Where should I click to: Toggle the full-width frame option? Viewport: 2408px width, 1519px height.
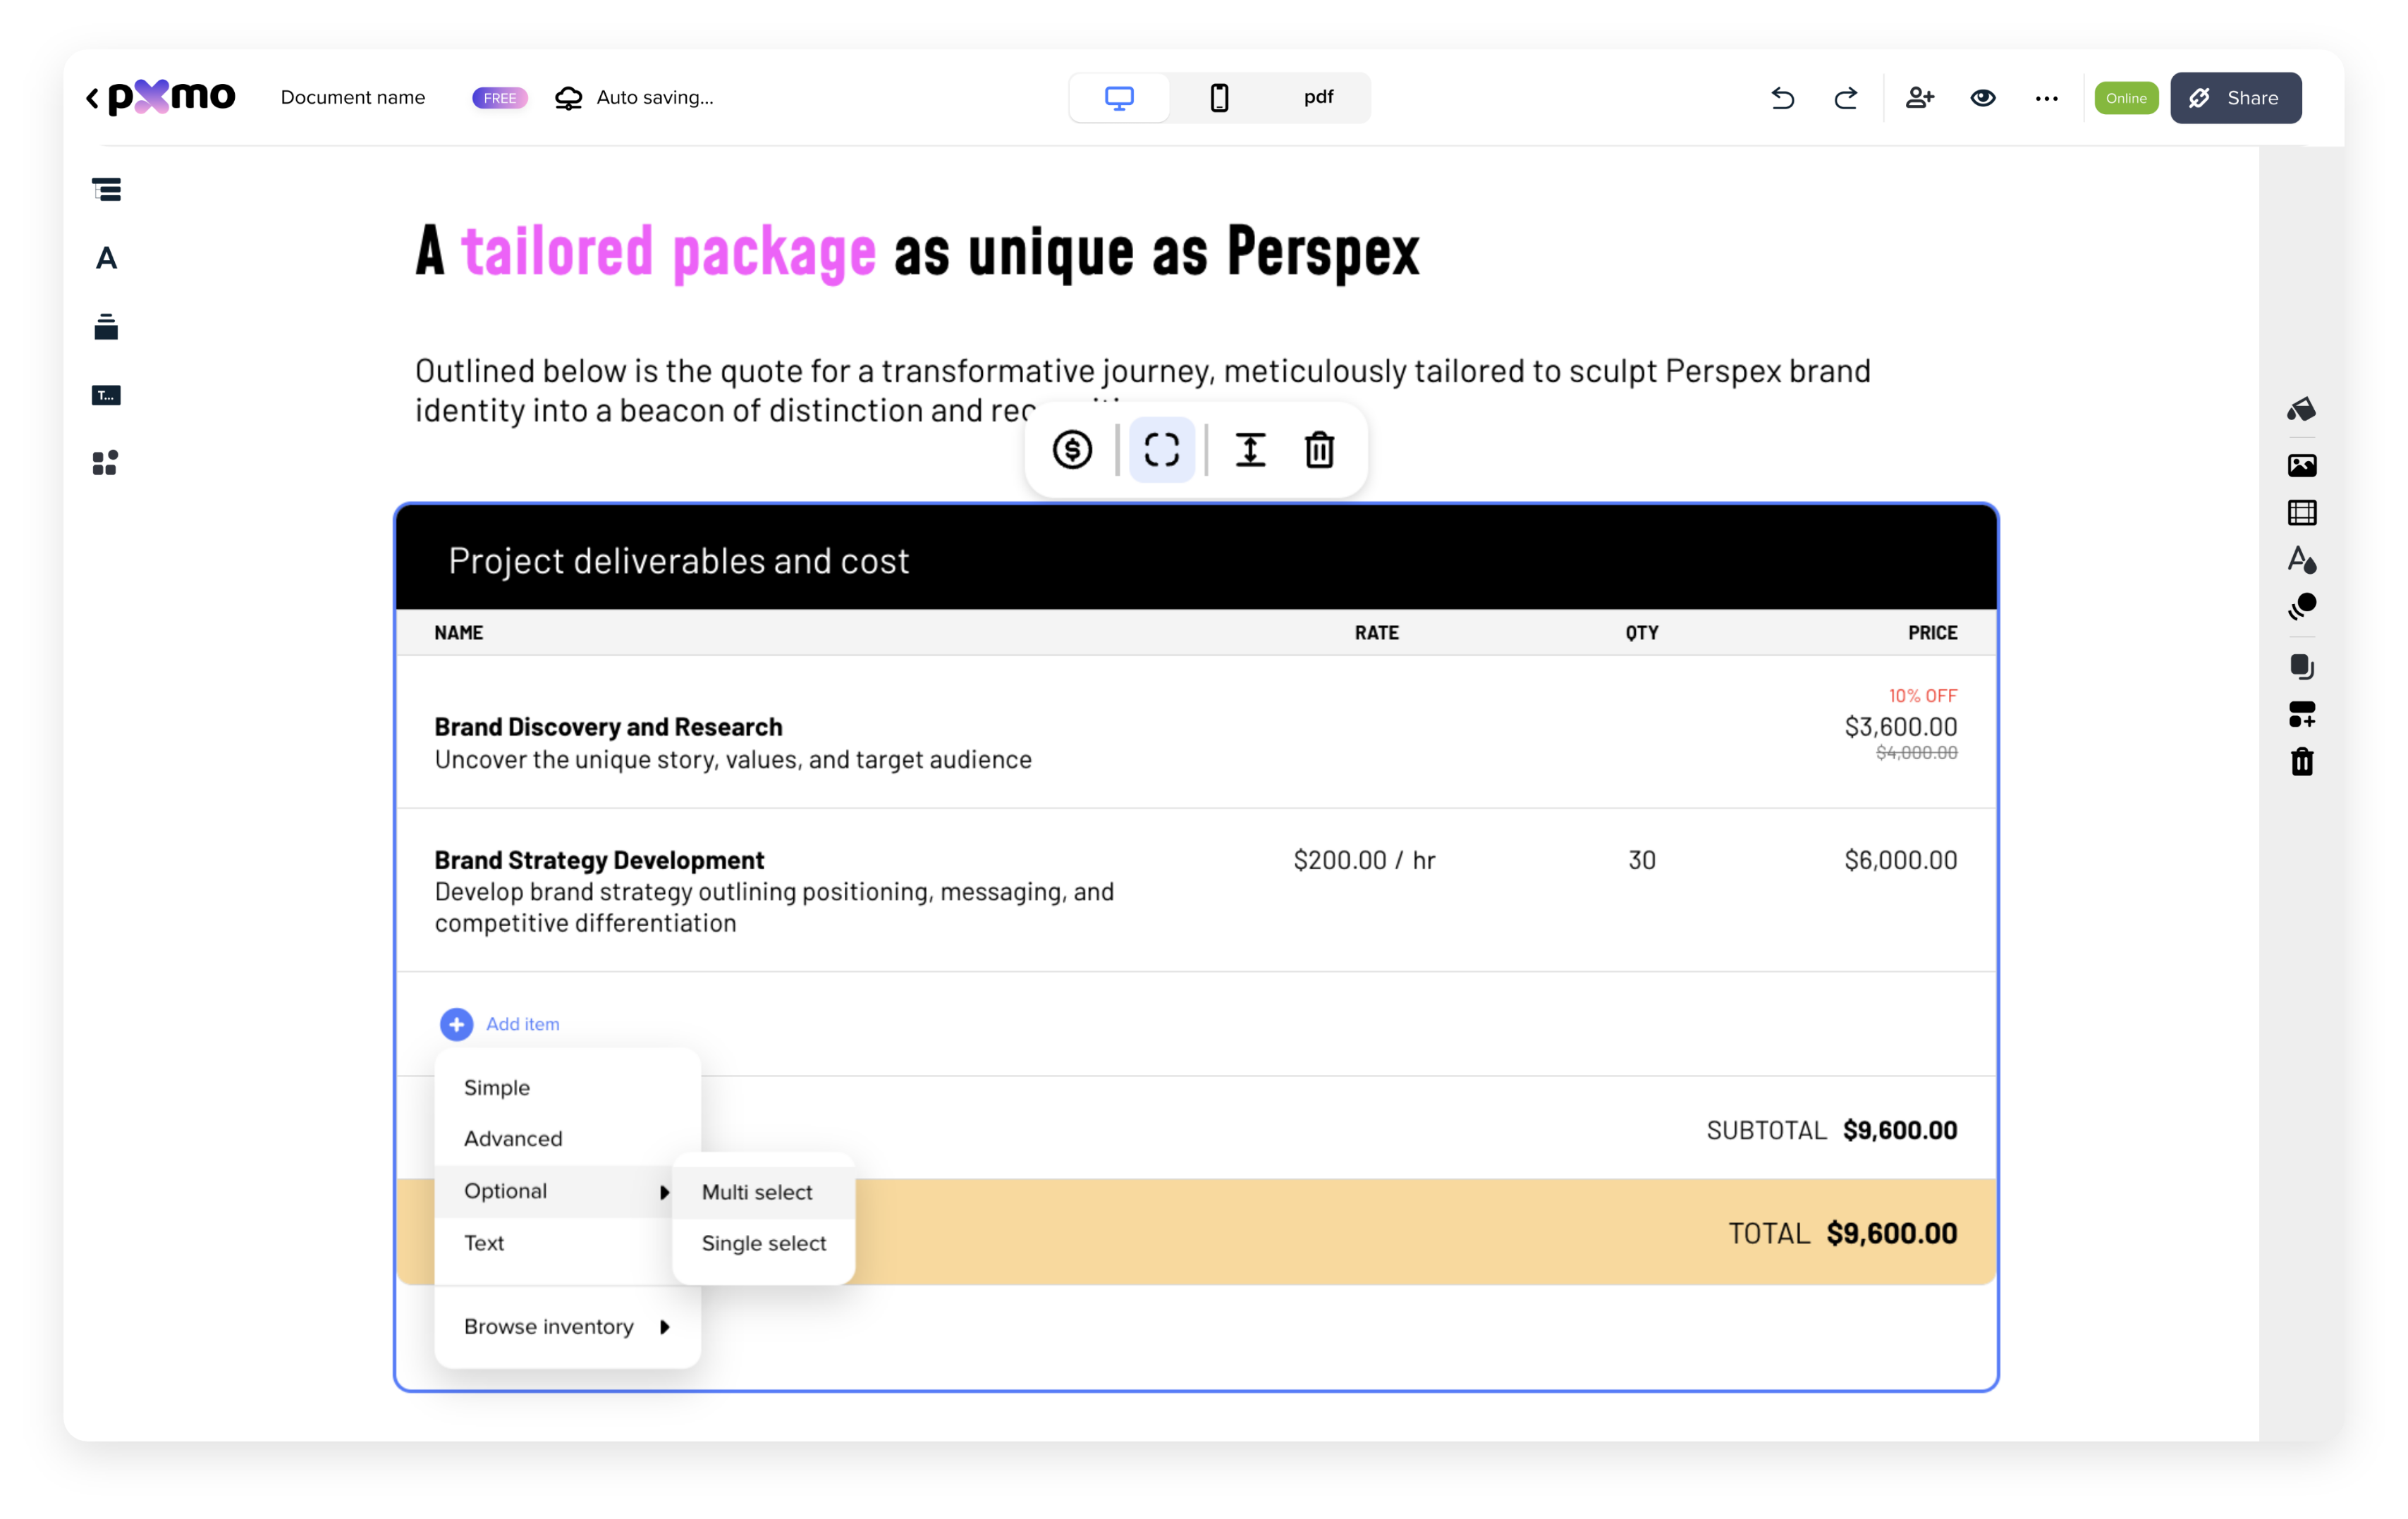coord(1162,450)
